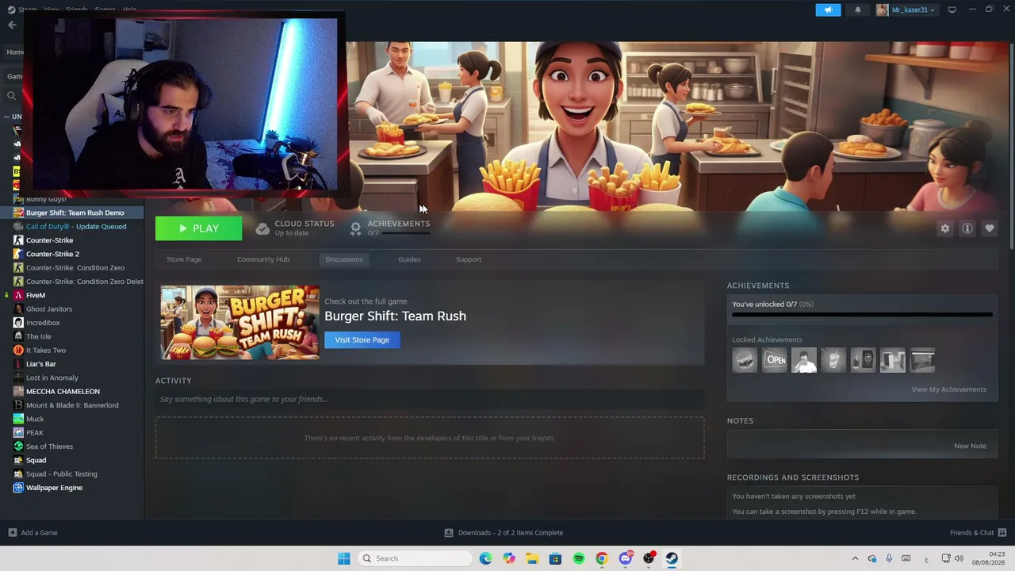Click the last locked achievement icon

tap(922, 360)
